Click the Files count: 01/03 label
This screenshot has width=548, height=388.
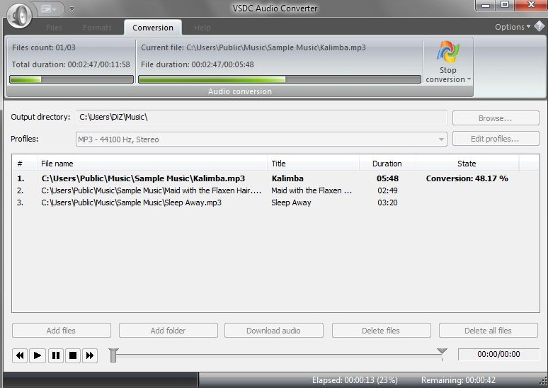[x=44, y=47]
